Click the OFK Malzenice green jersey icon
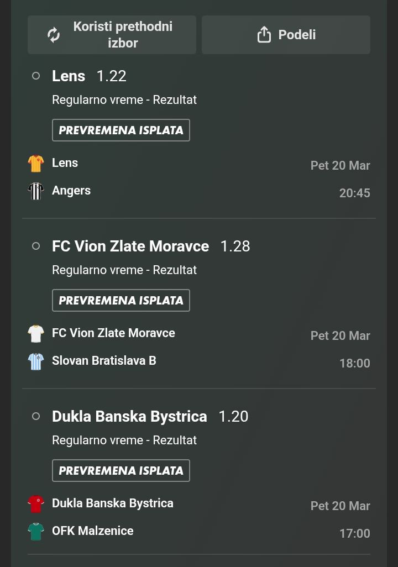 36,532
